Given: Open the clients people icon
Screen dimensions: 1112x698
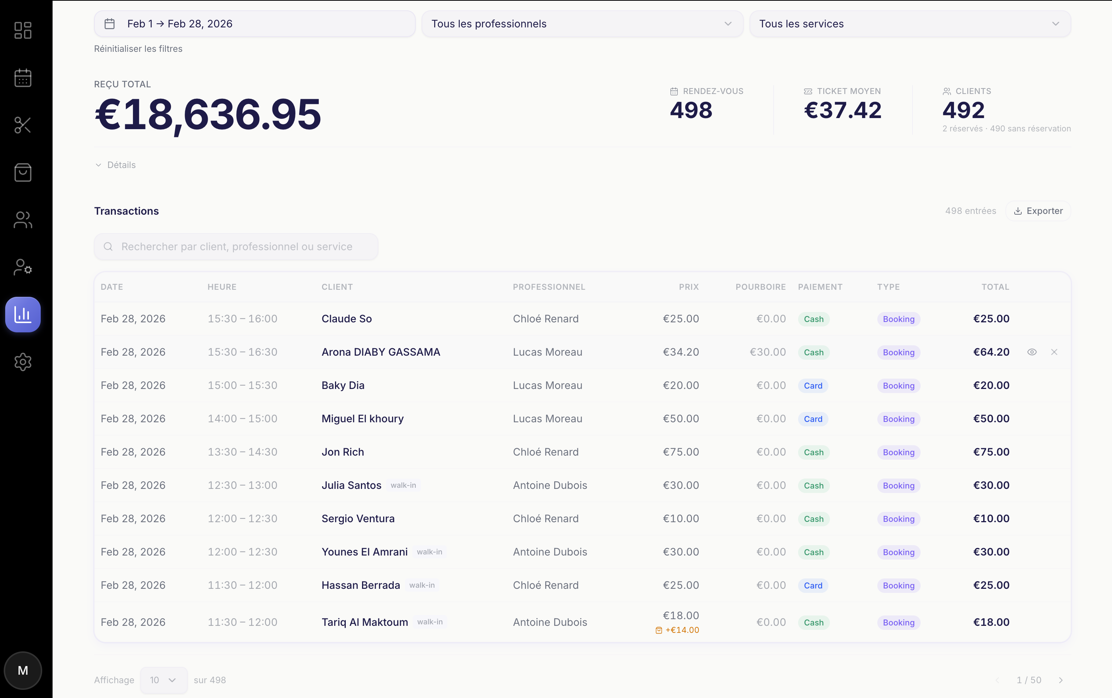Looking at the screenshot, I should pos(23,220).
